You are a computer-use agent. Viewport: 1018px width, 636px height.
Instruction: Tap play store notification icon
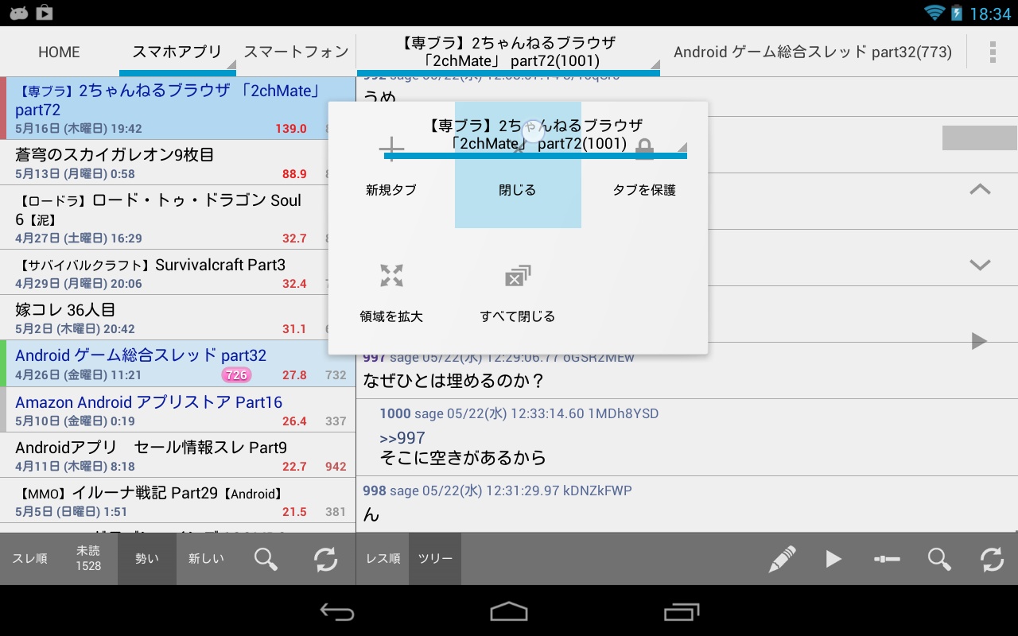45,13
